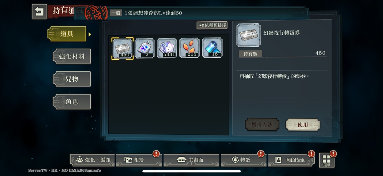Select the dice item showing 5331
This screenshot has width=383, height=176.
(167, 48)
